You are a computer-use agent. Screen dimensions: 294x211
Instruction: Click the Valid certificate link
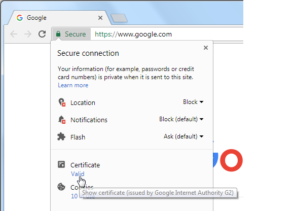point(78,174)
